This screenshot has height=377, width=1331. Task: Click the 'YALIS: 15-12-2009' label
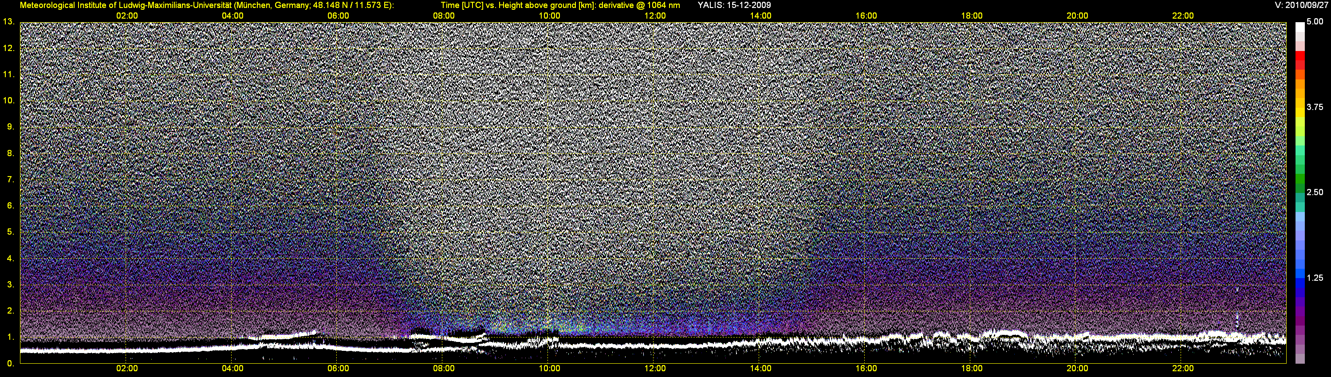coord(734,5)
